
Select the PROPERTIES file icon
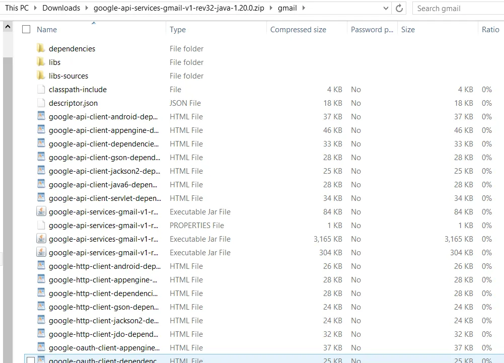pos(41,225)
